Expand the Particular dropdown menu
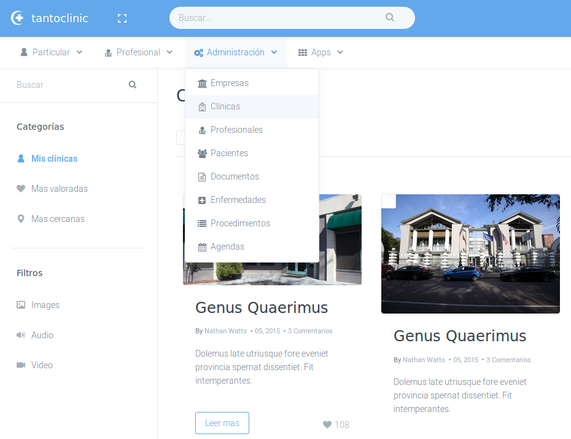Screen dimensions: 571x439 [x=52, y=52]
